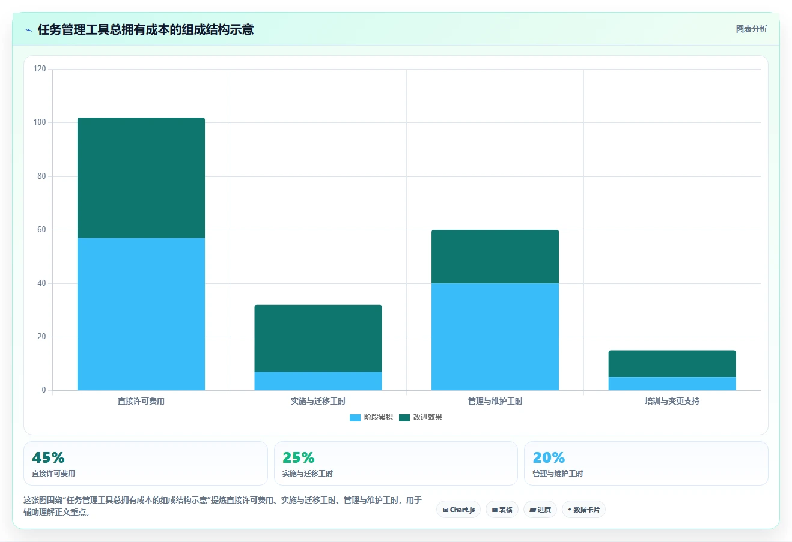Image resolution: width=792 pixels, height=542 pixels.
Task: Click the 图表分析 label in header
Action: pyautogui.click(x=751, y=29)
